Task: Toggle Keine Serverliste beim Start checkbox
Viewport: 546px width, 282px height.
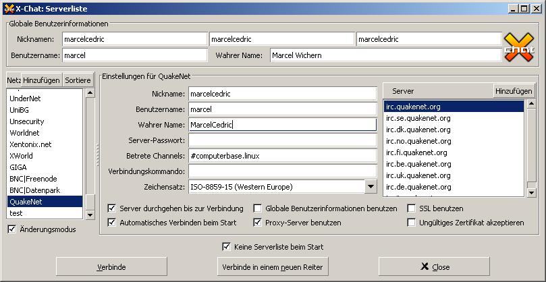Action: [x=226, y=247]
